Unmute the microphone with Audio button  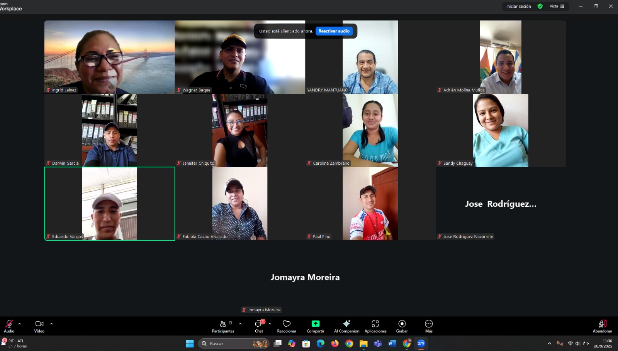9,326
